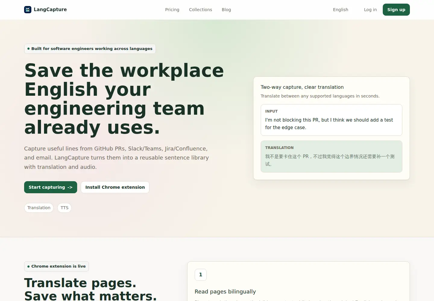
Task: Visit the Blog nav link
Action: coord(226,10)
